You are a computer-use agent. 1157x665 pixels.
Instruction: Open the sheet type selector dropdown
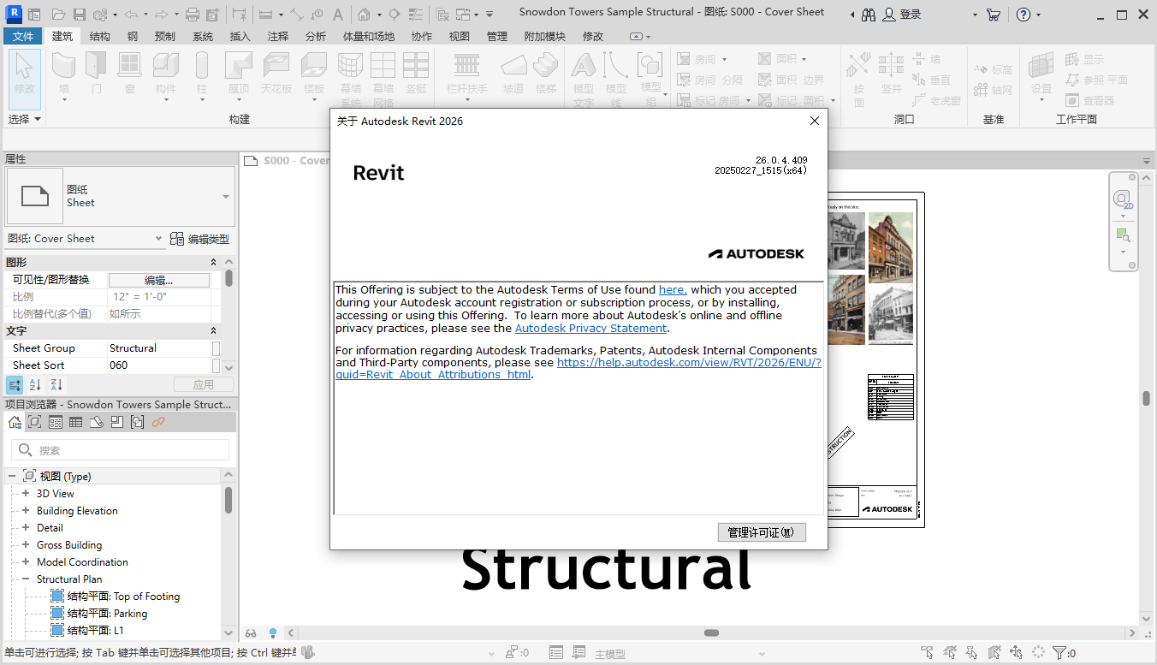point(226,196)
